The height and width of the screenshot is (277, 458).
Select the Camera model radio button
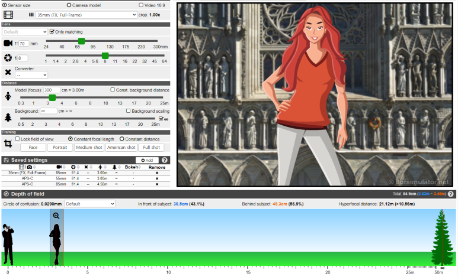69,5
